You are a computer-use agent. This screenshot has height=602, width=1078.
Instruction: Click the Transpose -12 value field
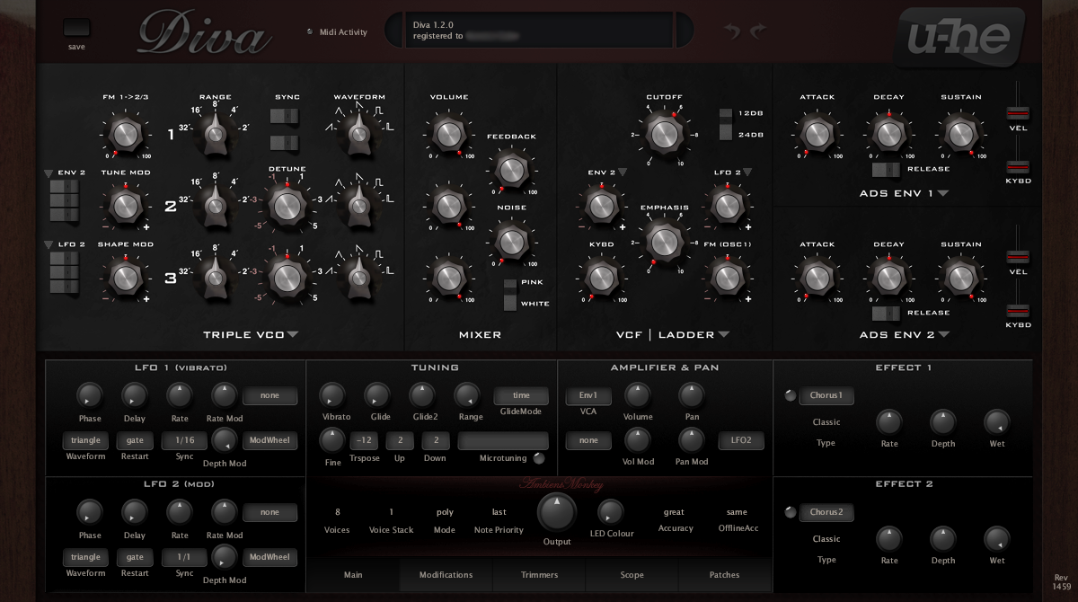click(364, 440)
